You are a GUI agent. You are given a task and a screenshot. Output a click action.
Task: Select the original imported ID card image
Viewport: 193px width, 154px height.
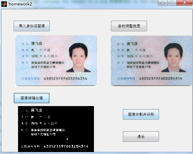tap(56, 61)
